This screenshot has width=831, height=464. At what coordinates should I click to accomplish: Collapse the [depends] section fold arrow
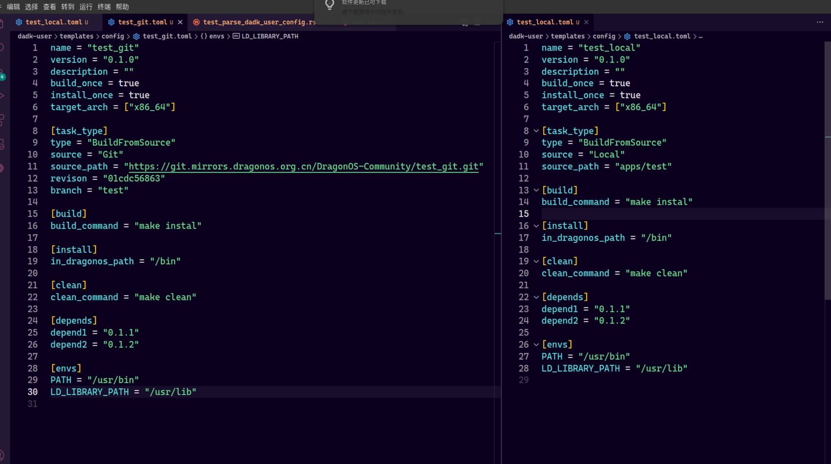coord(536,297)
